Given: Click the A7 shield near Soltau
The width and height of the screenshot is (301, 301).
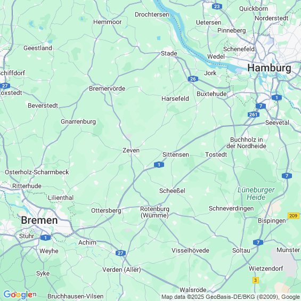Looking at the screenshot, I should click(x=258, y=242).
